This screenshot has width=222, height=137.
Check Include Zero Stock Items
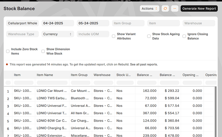coord(8,51)
